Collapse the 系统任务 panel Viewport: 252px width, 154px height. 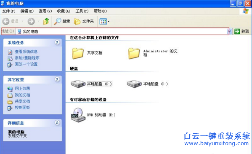click(57, 43)
